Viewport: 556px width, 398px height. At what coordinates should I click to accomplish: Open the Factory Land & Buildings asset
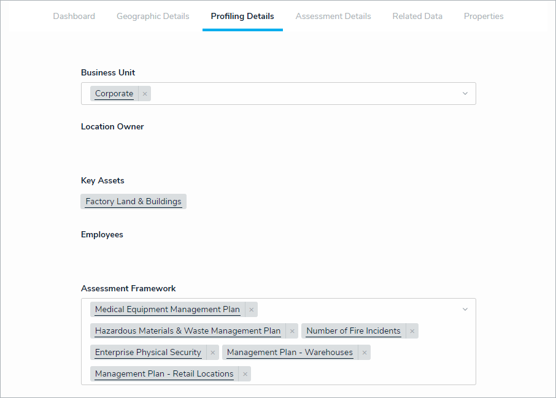tap(133, 202)
